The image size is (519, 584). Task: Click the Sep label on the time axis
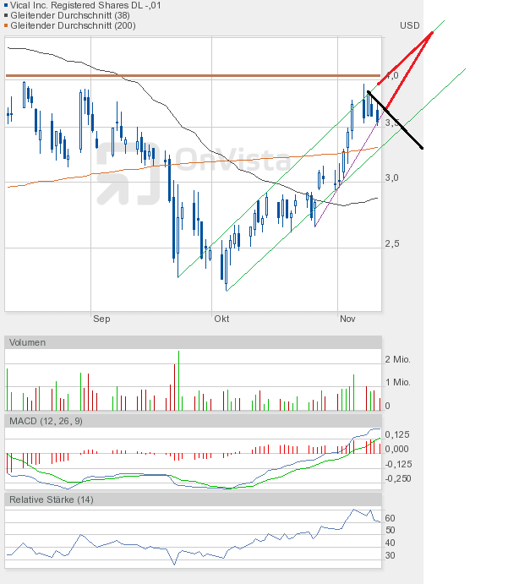coord(101,319)
